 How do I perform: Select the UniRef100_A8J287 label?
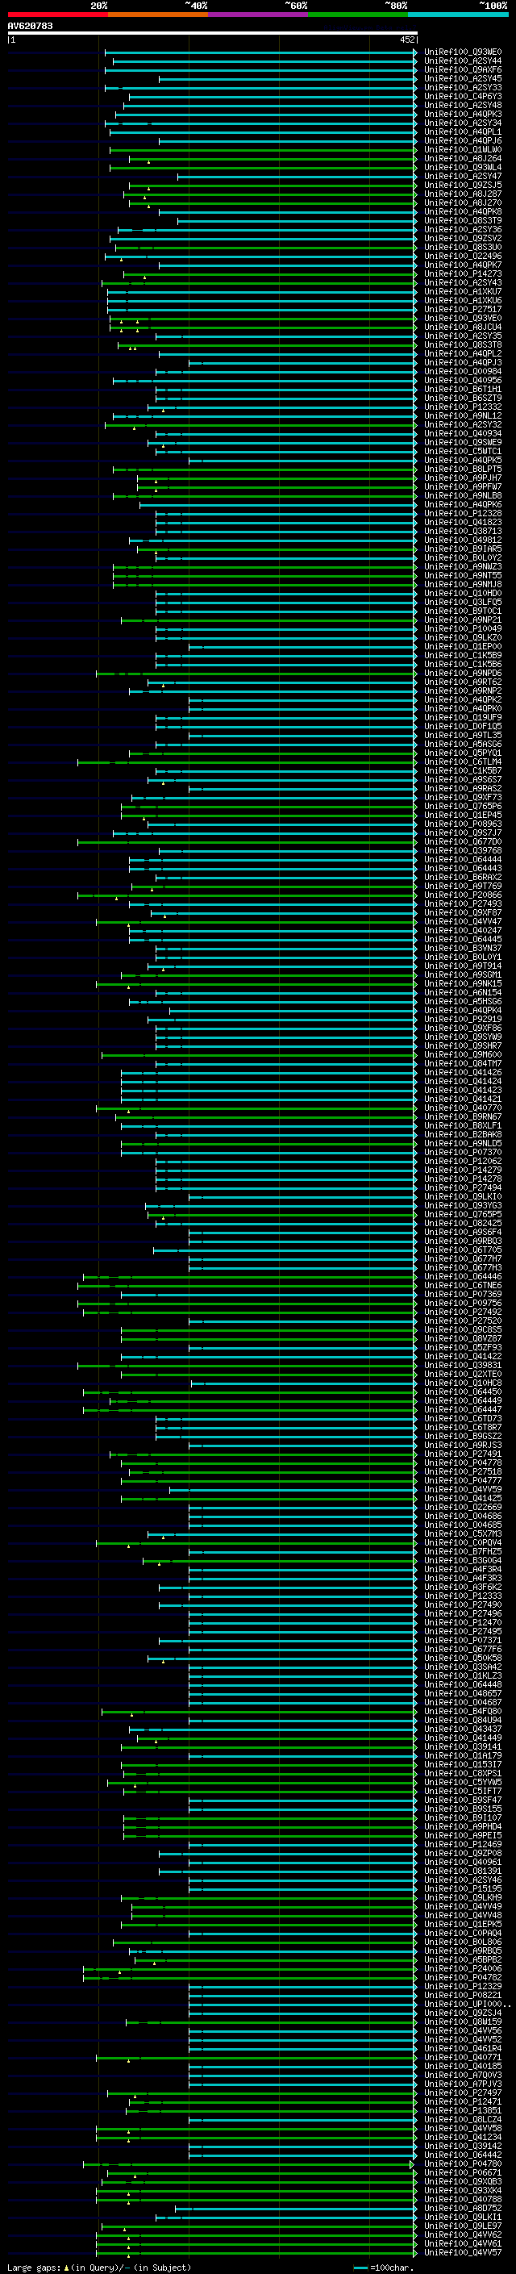(463, 194)
